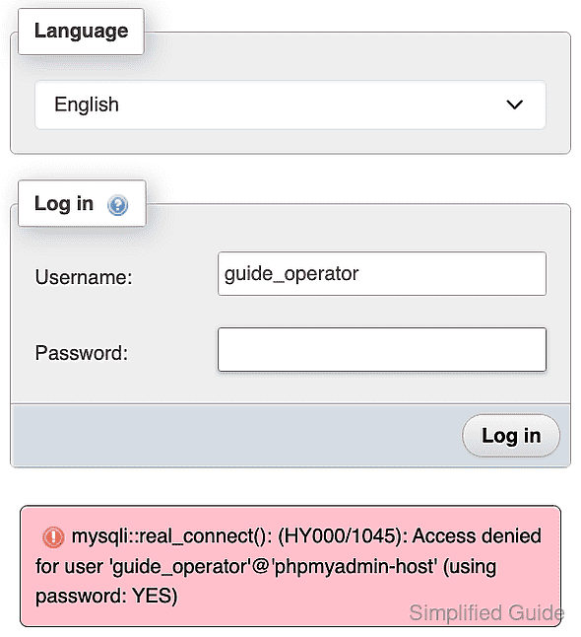The image size is (581, 637).
Task: Click the red error exclamation icon
Action: click(53, 536)
